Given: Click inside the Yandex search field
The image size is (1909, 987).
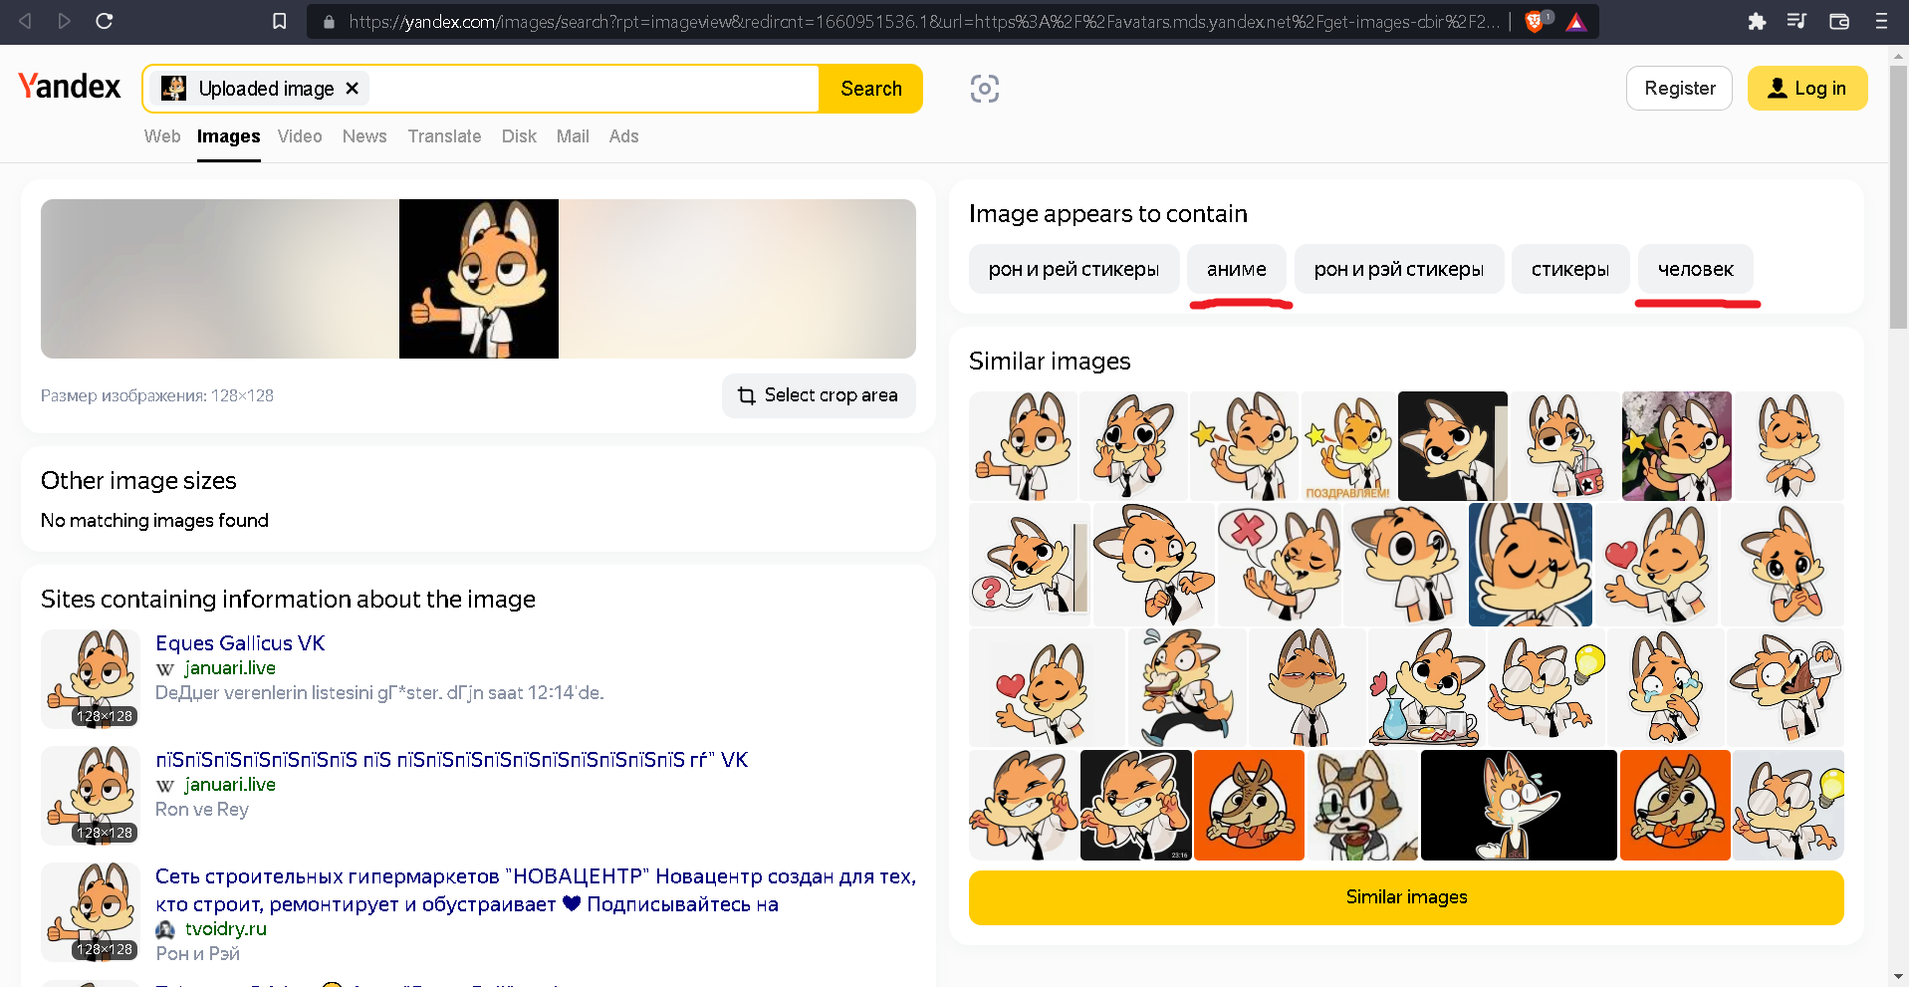Looking at the screenshot, I should pyautogui.click(x=593, y=89).
